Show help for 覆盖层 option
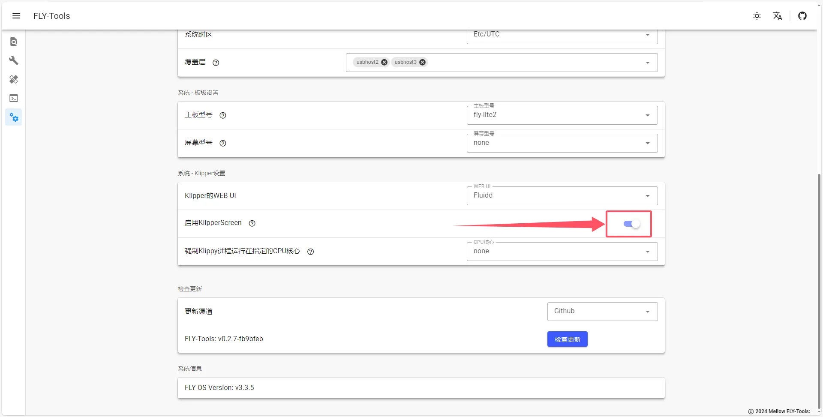 [216, 63]
